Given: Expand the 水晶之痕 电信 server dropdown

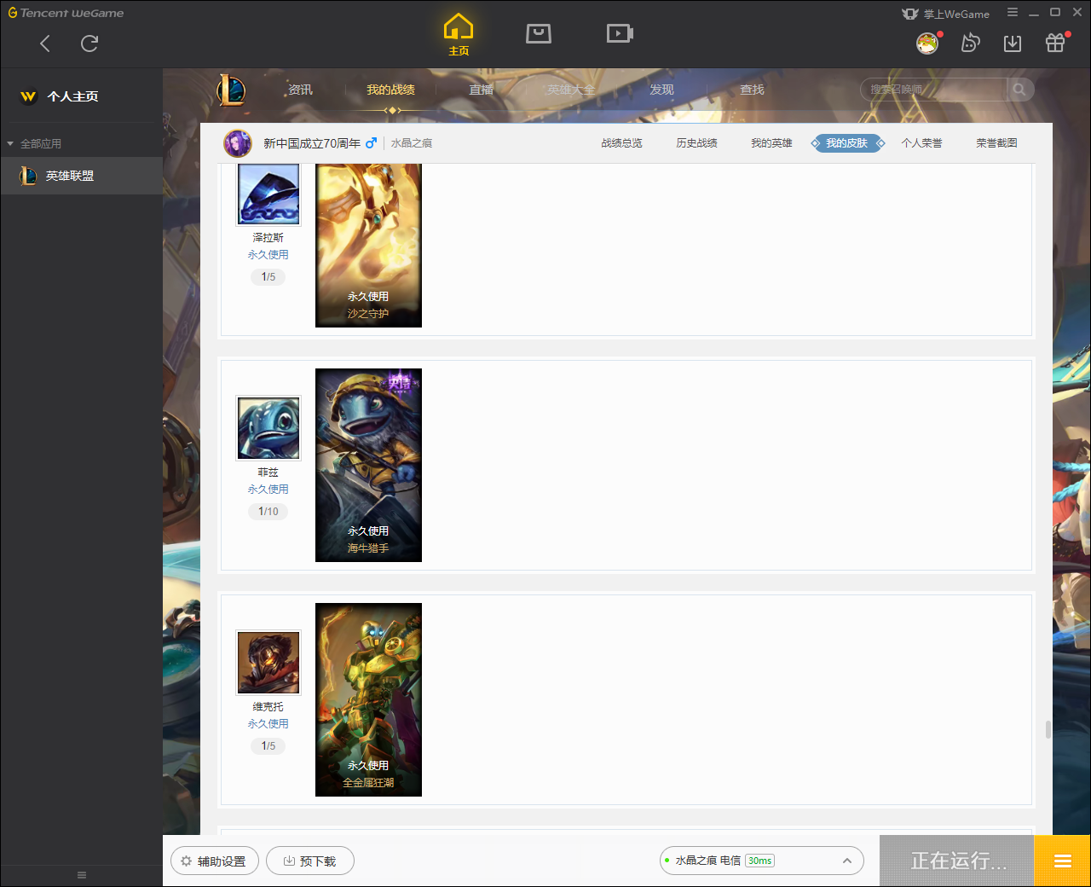Looking at the screenshot, I should pos(762,861).
